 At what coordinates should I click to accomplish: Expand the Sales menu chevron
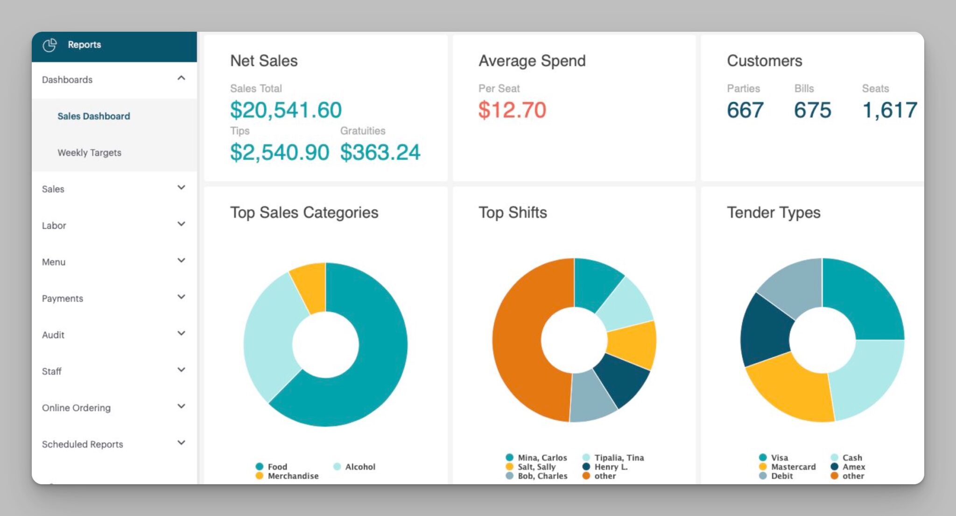pos(181,188)
